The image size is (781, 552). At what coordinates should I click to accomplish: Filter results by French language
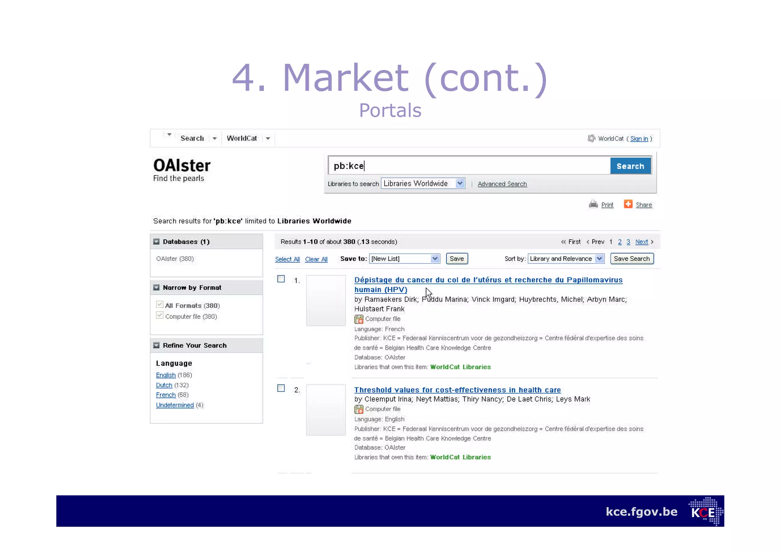click(x=166, y=395)
